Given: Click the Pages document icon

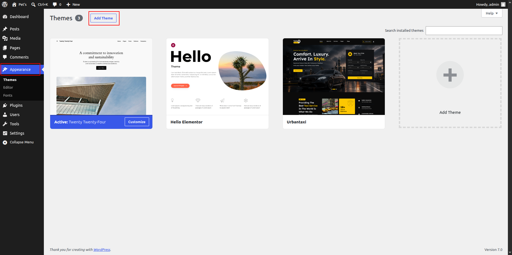Looking at the screenshot, I should click(5, 48).
